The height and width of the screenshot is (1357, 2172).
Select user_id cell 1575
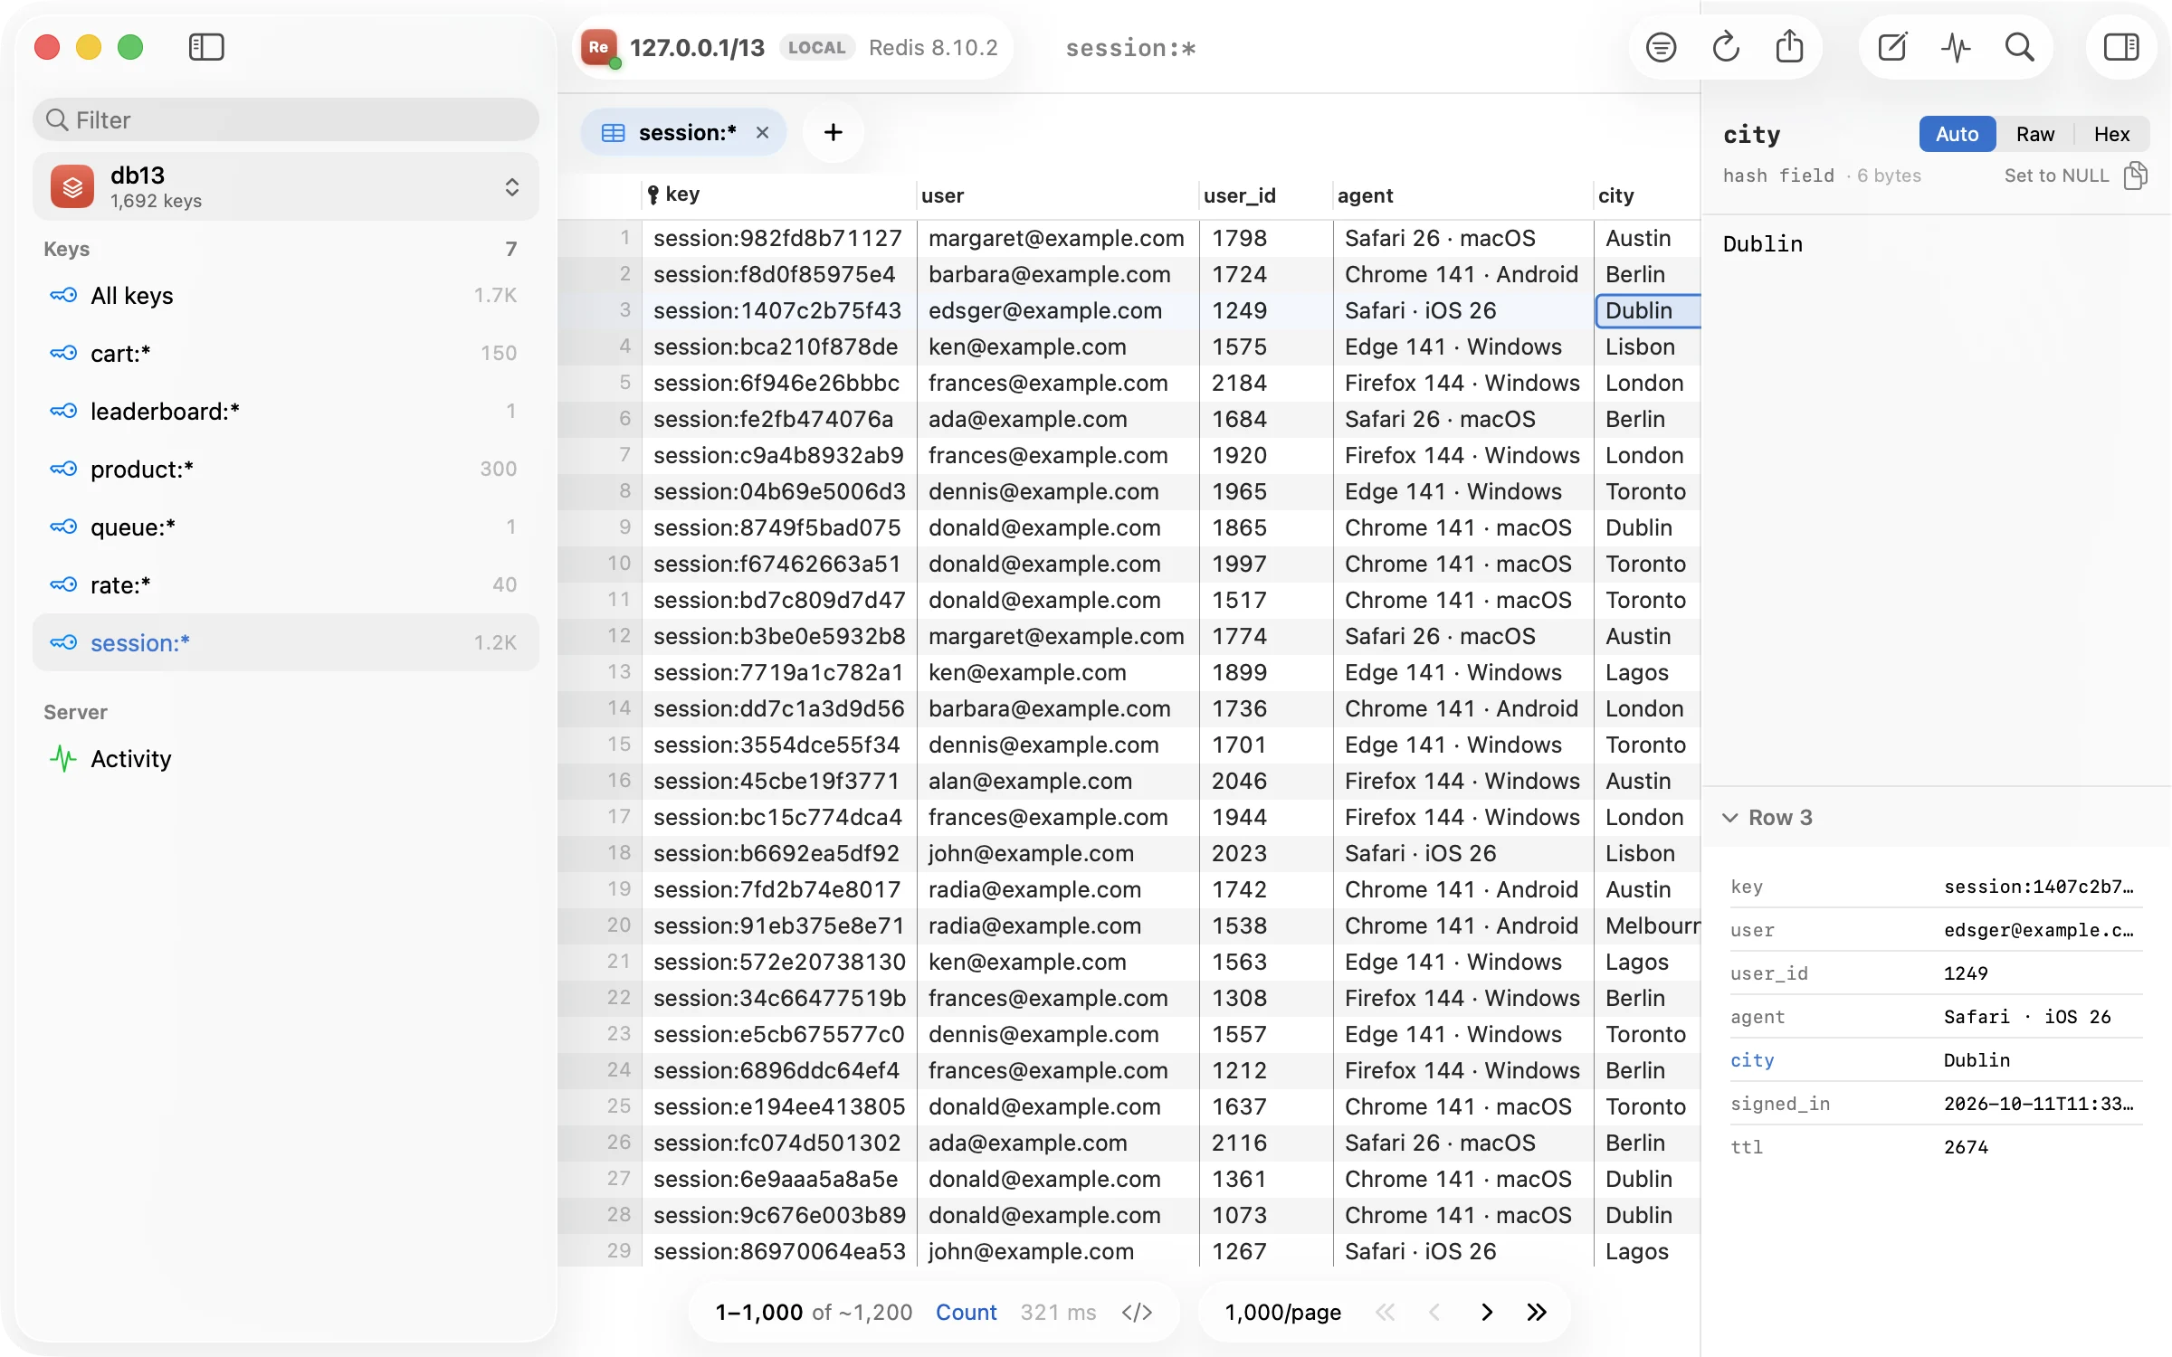[1266, 346]
